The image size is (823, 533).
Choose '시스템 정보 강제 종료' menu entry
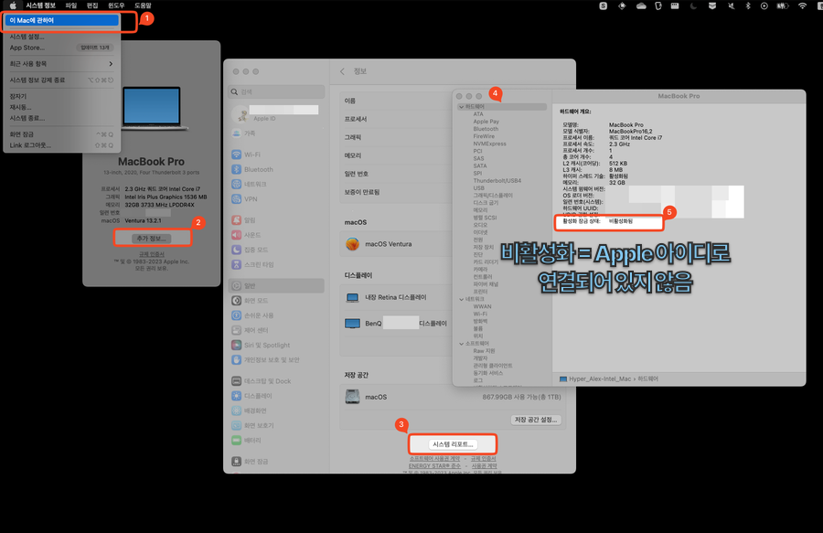click(x=62, y=80)
